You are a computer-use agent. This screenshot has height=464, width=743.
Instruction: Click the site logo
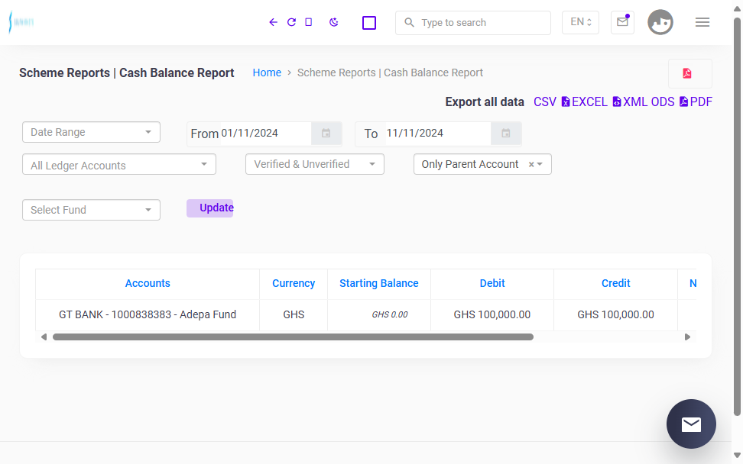tap(21, 22)
